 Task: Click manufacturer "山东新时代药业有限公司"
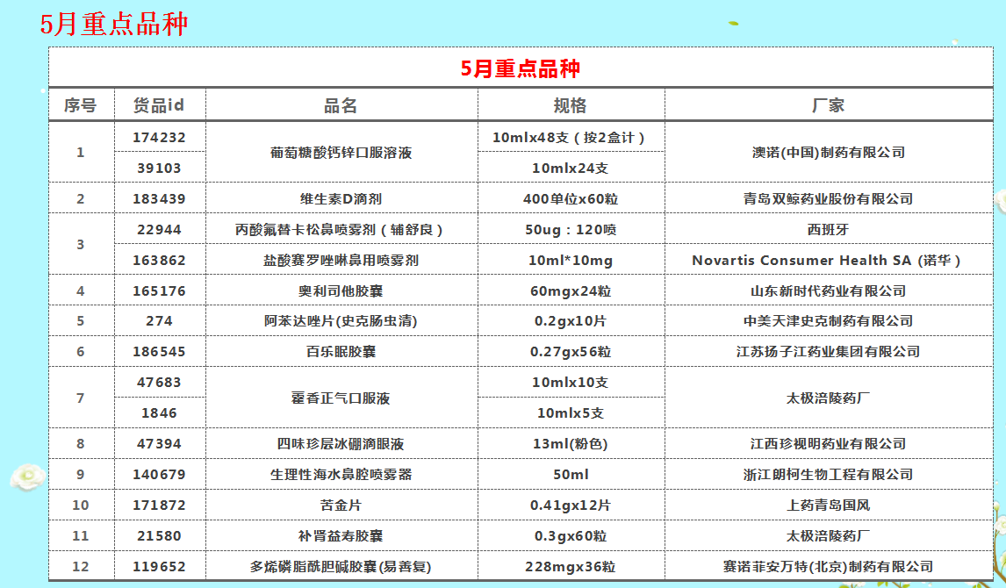pos(829,291)
